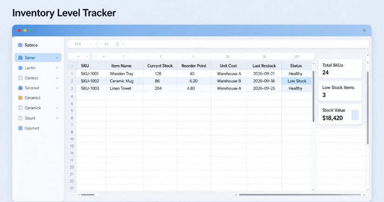Screen dimensions: 384x202
Task: Click the bar chart icon in toolbar
Action: click(106, 44)
